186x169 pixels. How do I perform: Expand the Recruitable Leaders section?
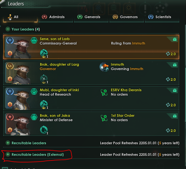8,143
